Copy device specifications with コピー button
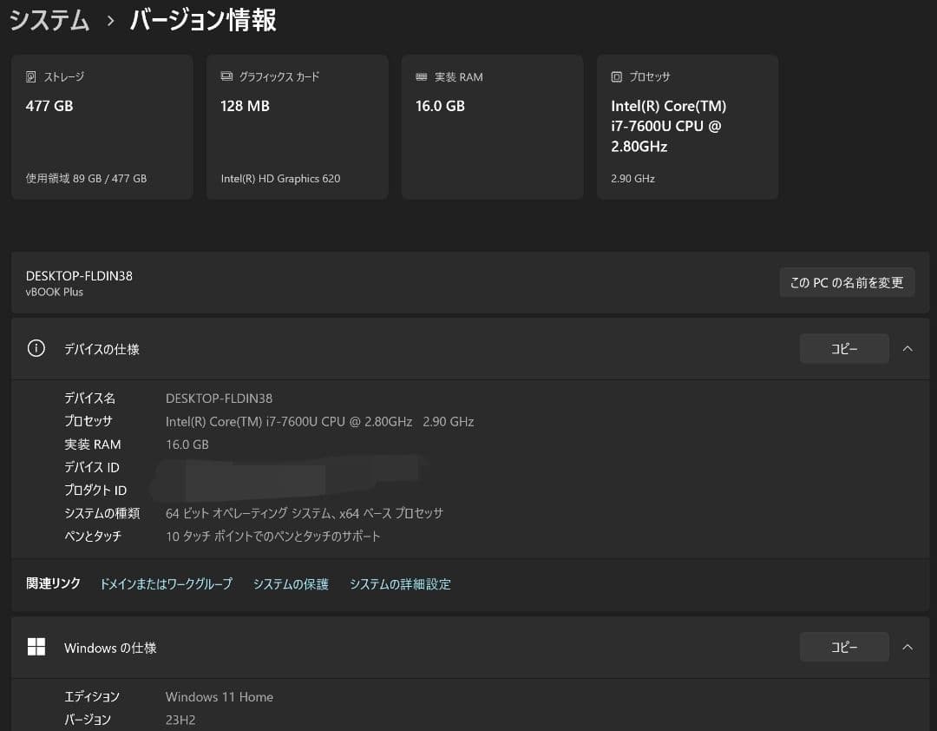The height and width of the screenshot is (731, 937). tap(844, 349)
